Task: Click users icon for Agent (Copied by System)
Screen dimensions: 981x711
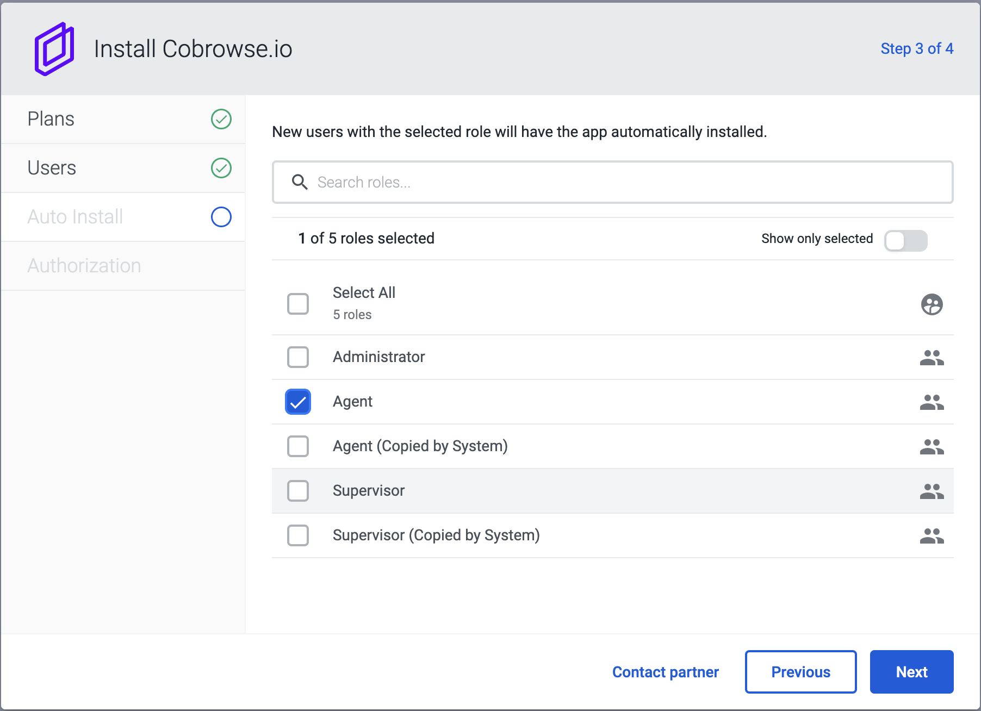Action: (x=932, y=446)
